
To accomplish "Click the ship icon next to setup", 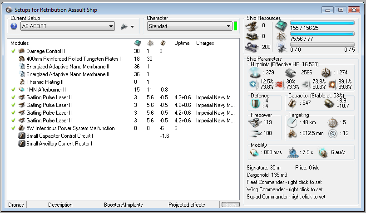I will click(x=124, y=26).
